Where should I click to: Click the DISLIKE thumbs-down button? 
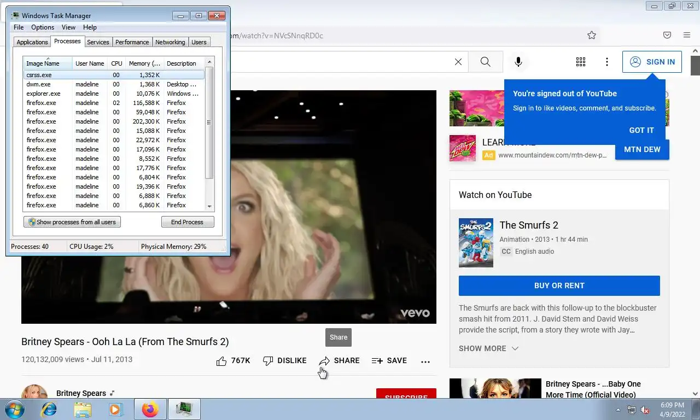(284, 361)
